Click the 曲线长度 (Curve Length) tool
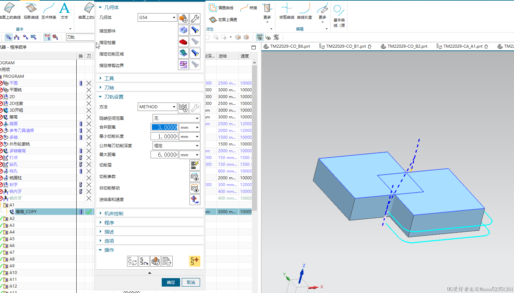514x293 pixels. tap(304, 10)
